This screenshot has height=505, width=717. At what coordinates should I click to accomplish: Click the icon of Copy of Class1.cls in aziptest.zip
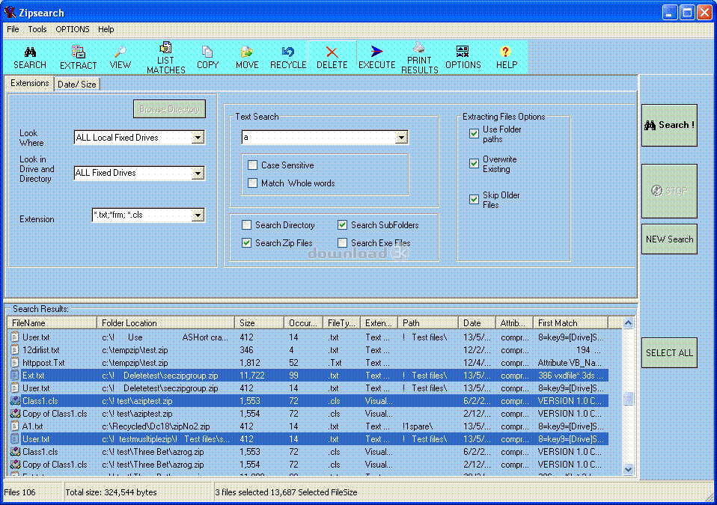(x=15, y=414)
